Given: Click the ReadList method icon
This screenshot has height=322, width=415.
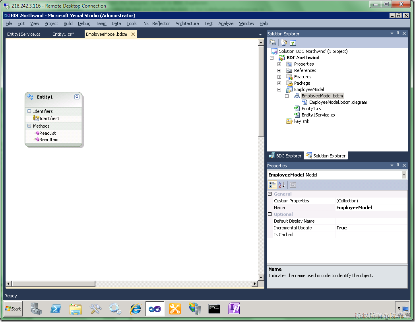Looking at the screenshot, I should (37, 133).
